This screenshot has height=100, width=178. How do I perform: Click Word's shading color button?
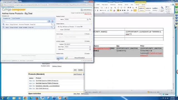[132, 11]
